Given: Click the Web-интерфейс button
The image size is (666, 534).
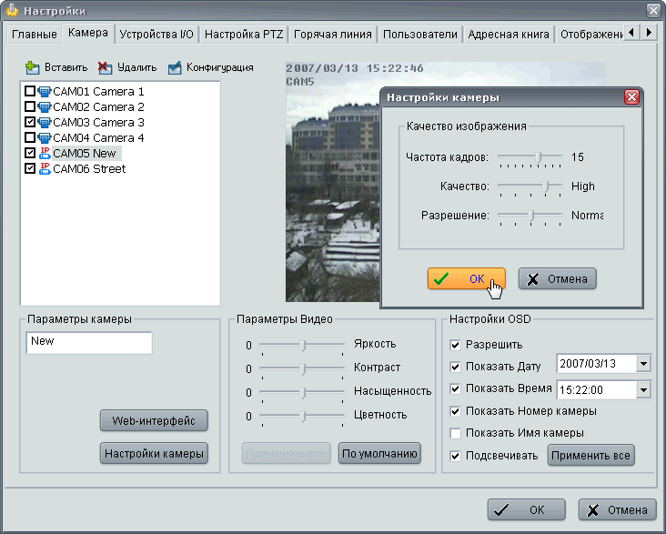Looking at the screenshot, I should coord(154,420).
